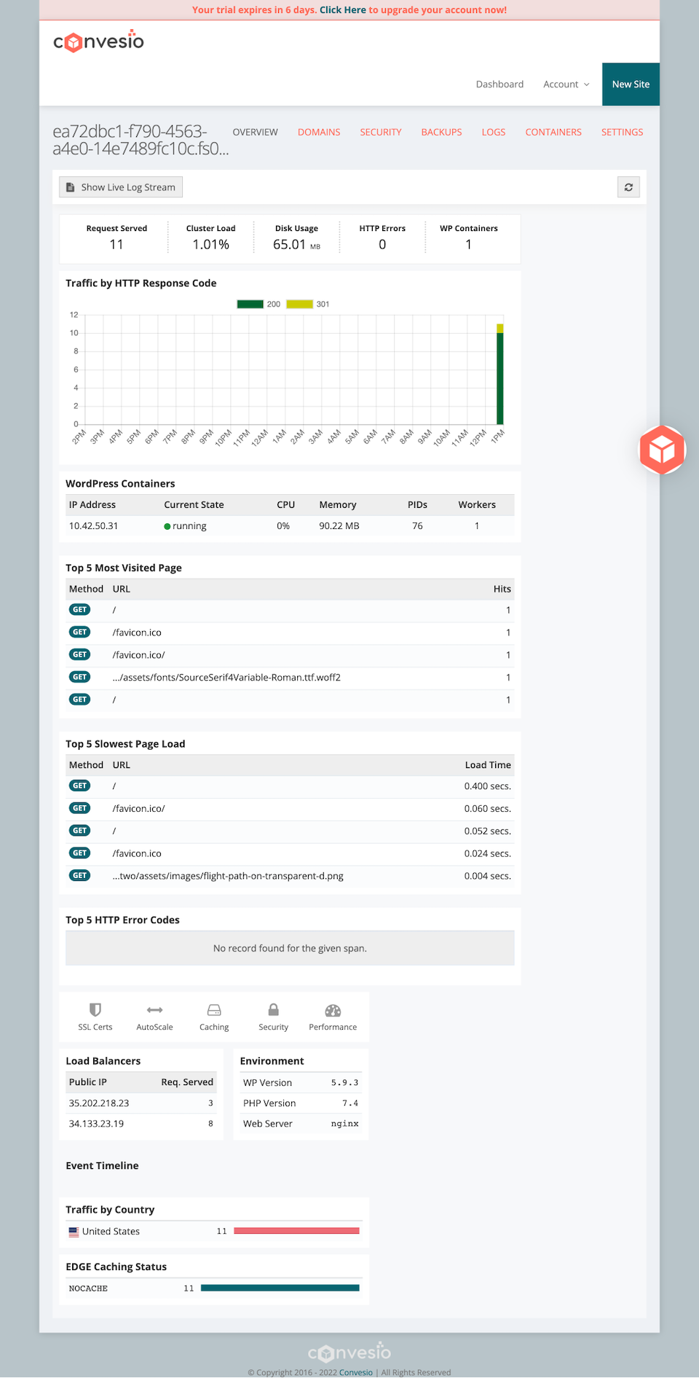The image size is (699, 1378).
Task: Click Request Served value 11
Action: coord(116,245)
